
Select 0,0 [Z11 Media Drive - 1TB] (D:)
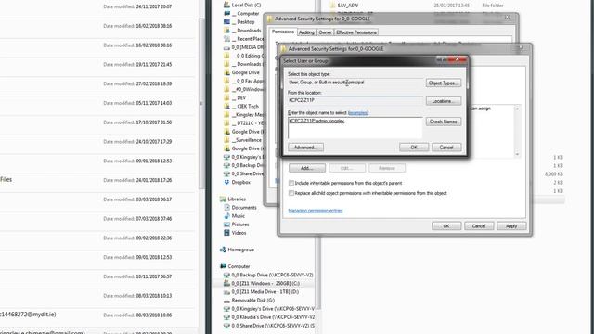coord(262,292)
